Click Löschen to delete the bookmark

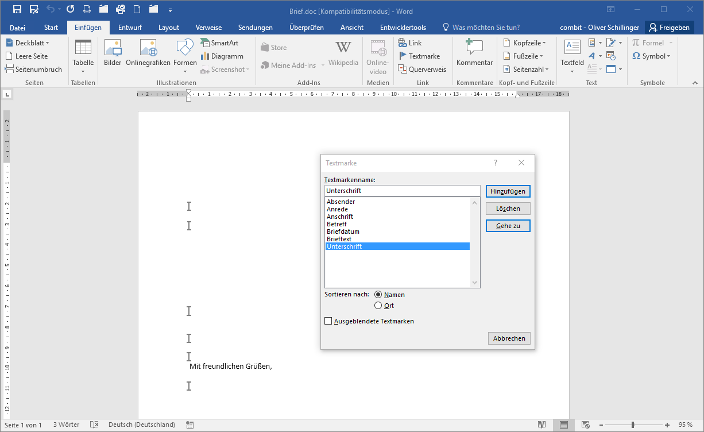(508, 209)
